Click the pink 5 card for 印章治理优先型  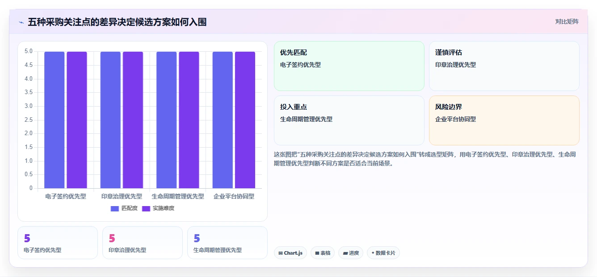coord(143,243)
